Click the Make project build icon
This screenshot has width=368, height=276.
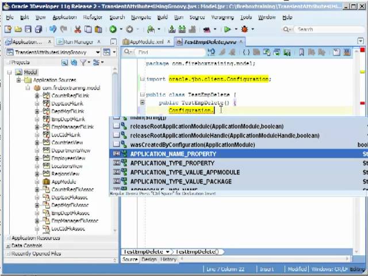coord(172,29)
